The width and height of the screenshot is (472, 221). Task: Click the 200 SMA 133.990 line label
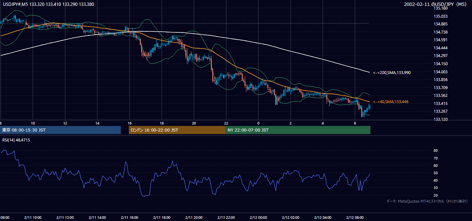392,73
